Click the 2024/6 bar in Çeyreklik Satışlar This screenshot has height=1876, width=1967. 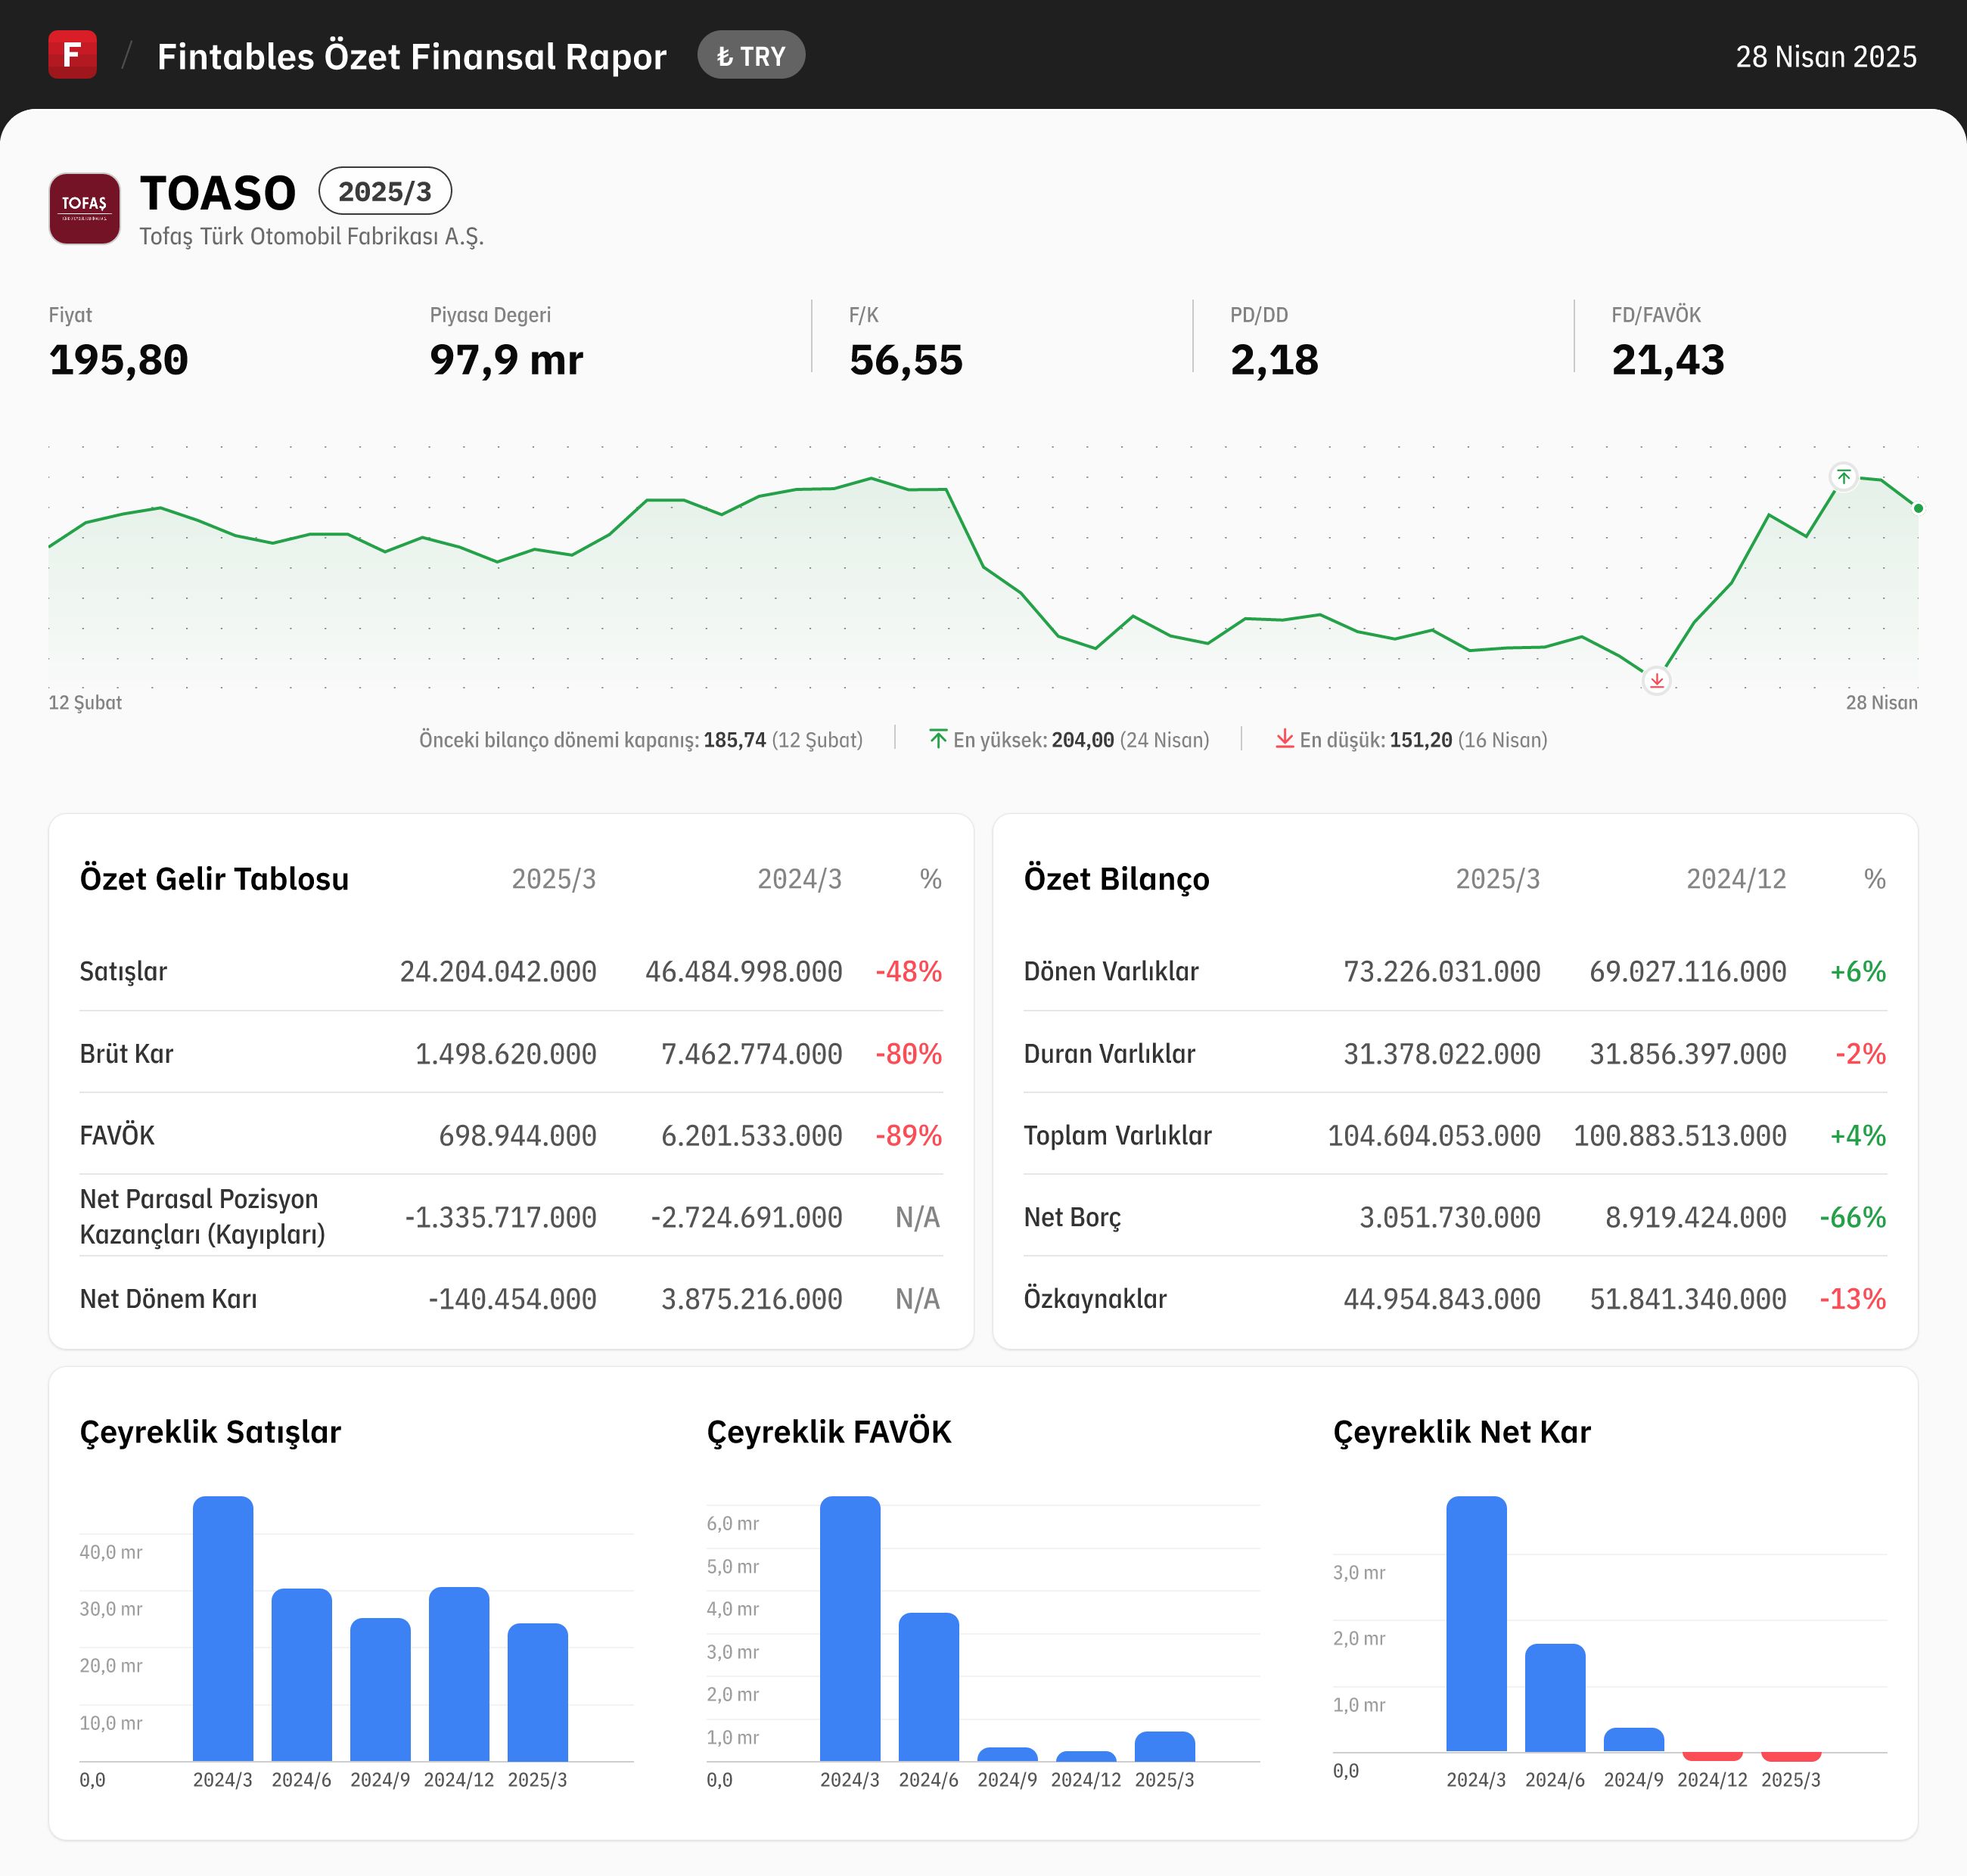(x=302, y=1674)
